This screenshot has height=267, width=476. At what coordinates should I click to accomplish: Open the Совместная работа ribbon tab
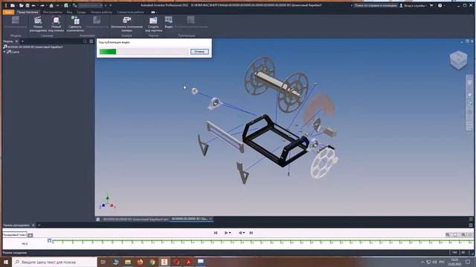[x=130, y=12]
